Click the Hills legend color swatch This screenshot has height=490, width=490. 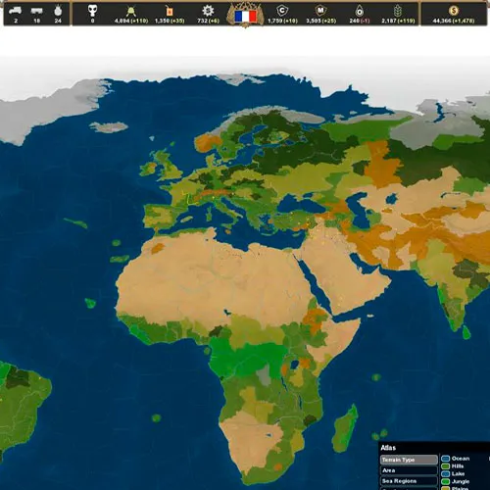445,466
